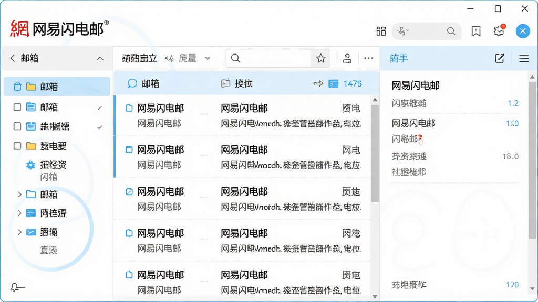Tick the checkbox beside 馥电要 folder
This screenshot has width=538, height=302.
coord(17,146)
